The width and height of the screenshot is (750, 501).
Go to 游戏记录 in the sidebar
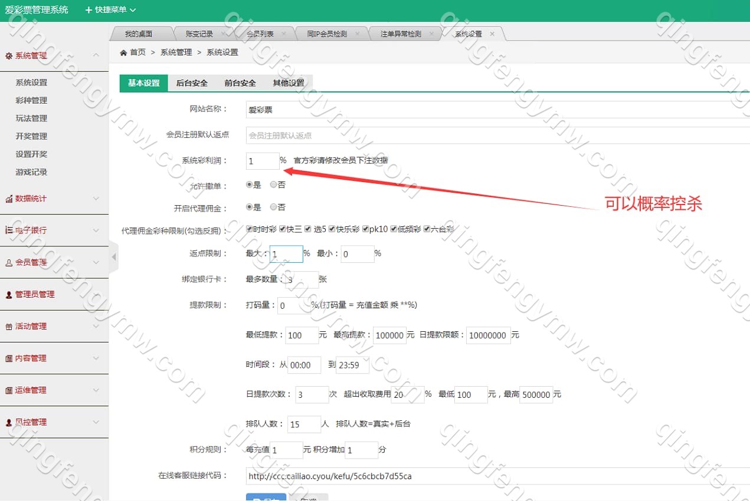[31, 172]
